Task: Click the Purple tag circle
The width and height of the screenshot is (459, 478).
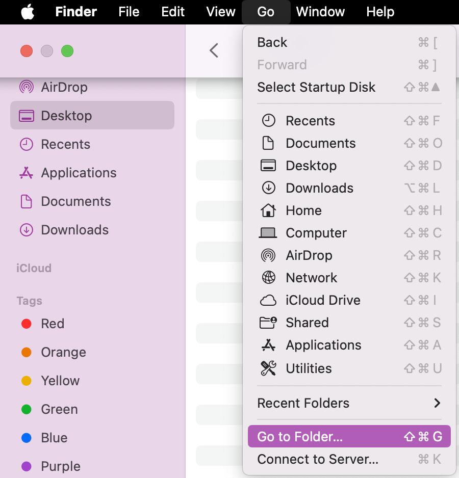Action: 27,466
